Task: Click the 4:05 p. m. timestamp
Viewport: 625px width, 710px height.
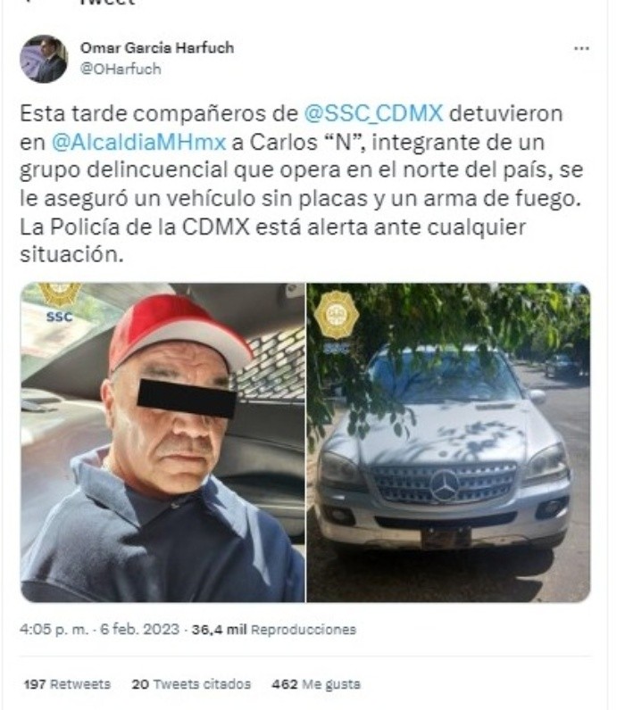Action: (54, 630)
